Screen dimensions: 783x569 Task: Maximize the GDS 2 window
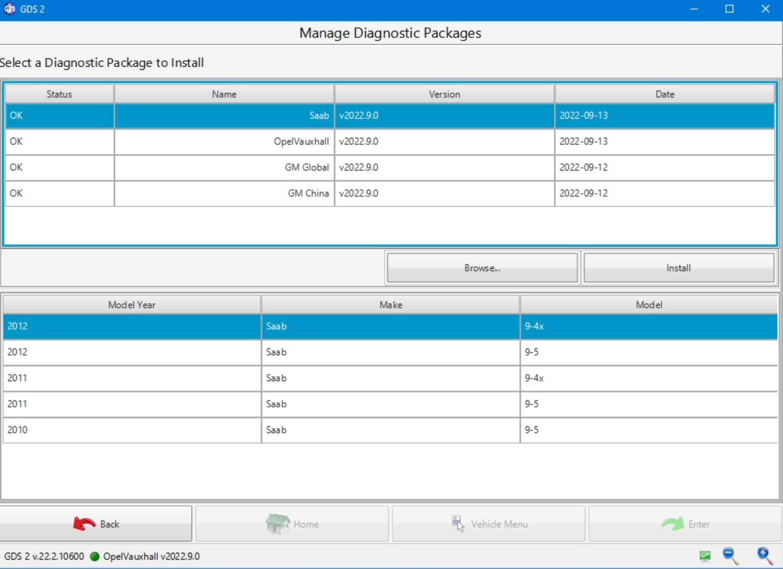pyautogui.click(x=729, y=9)
